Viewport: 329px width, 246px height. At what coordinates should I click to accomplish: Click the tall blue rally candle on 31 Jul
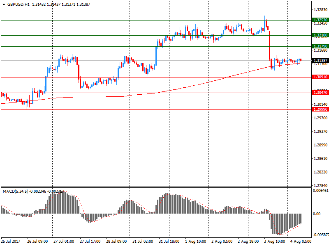pos(156,55)
